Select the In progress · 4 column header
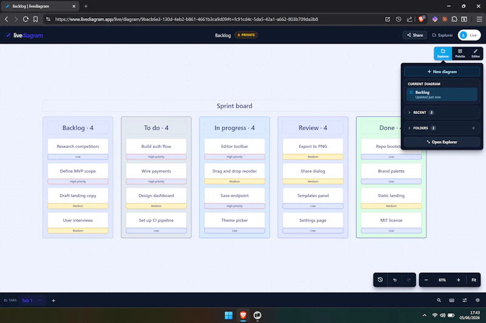486x323 pixels. (234, 128)
